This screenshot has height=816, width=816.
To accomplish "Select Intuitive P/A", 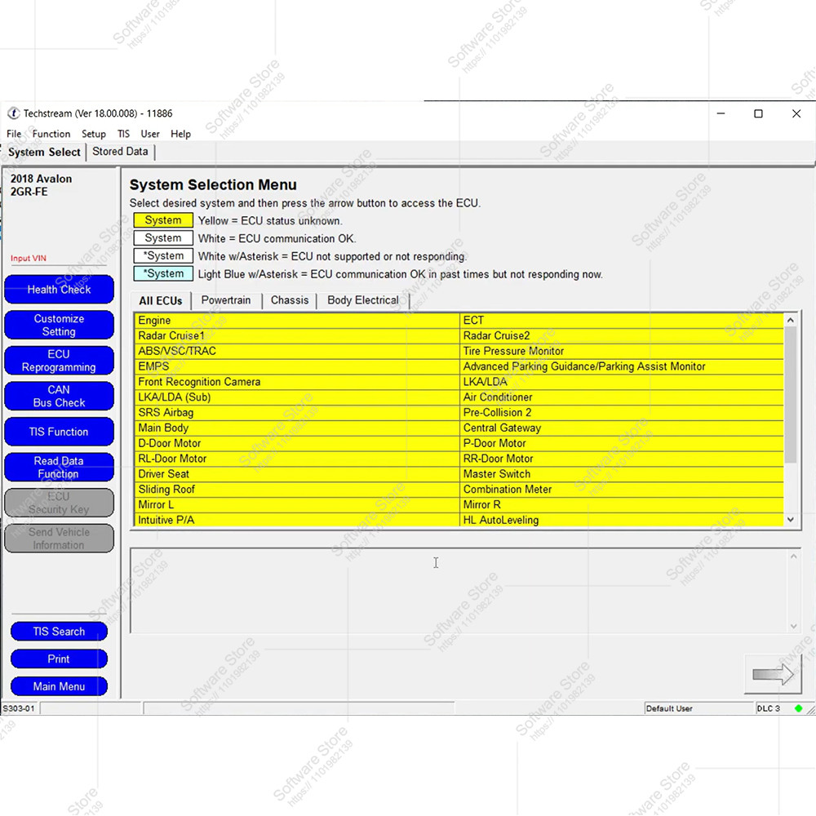I will tap(297, 519).
